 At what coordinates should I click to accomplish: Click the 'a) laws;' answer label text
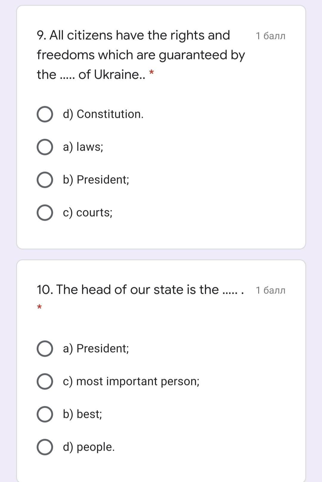click(83, 147)
